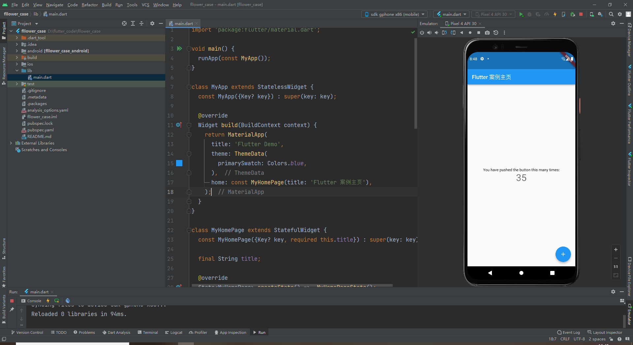Expand External Libraries node
Screen dimensions: 633x345
pos(11,143)
